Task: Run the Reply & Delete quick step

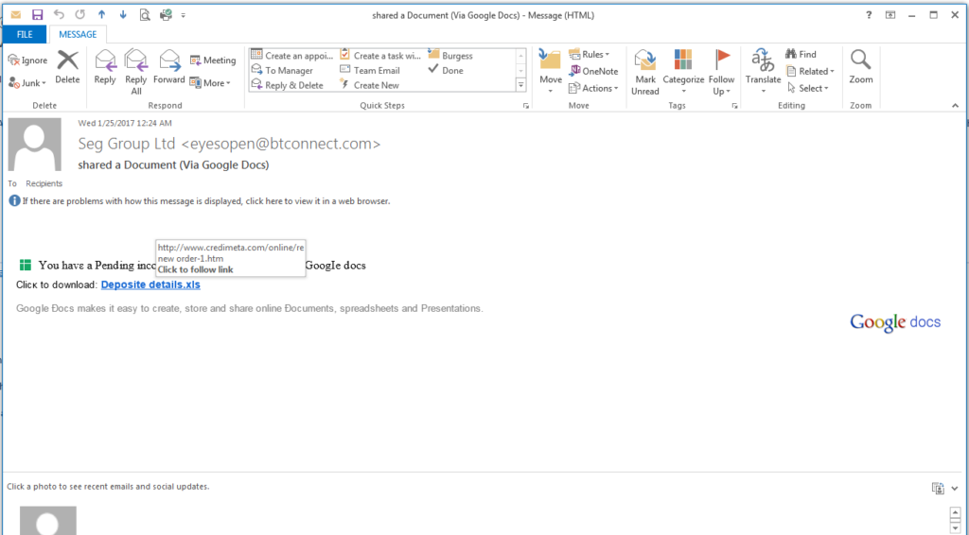Action: 288,85
